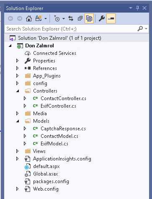Click the References icon in tree

click(x=28, y=68)
